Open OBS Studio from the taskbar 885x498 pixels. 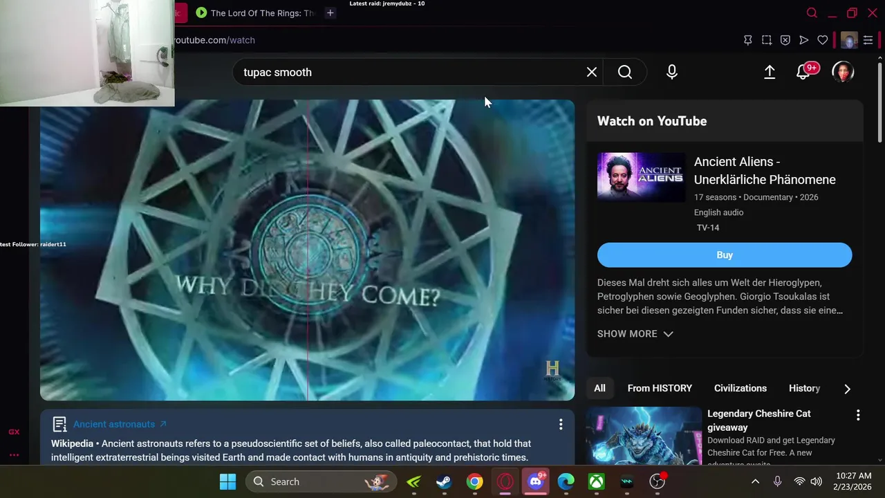pyautogui.click(x=658, y=481)
